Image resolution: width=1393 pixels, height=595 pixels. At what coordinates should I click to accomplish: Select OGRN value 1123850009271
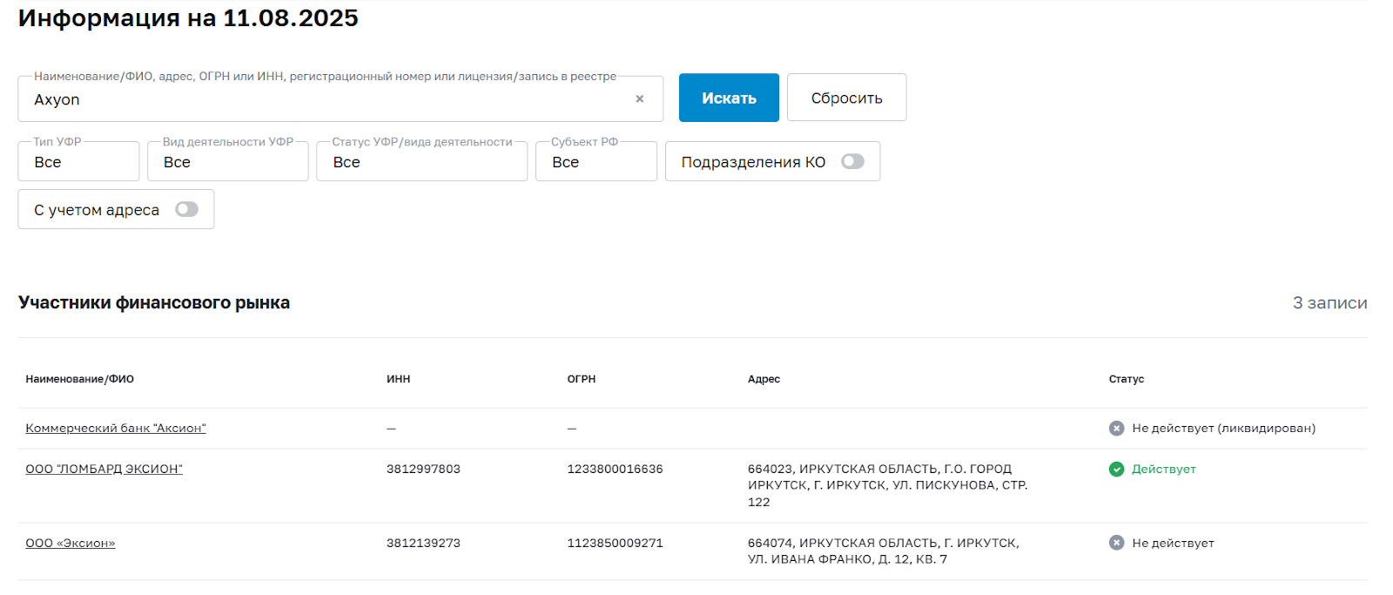[615, 544]
